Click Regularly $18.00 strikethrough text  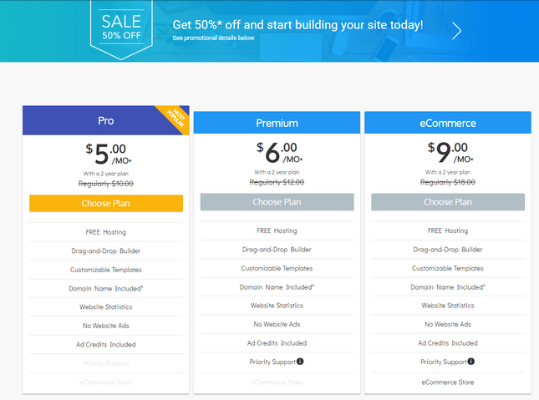[x=448, y=182]
